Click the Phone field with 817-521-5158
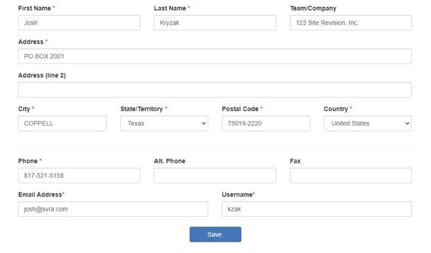 click(x=79, y=176)
